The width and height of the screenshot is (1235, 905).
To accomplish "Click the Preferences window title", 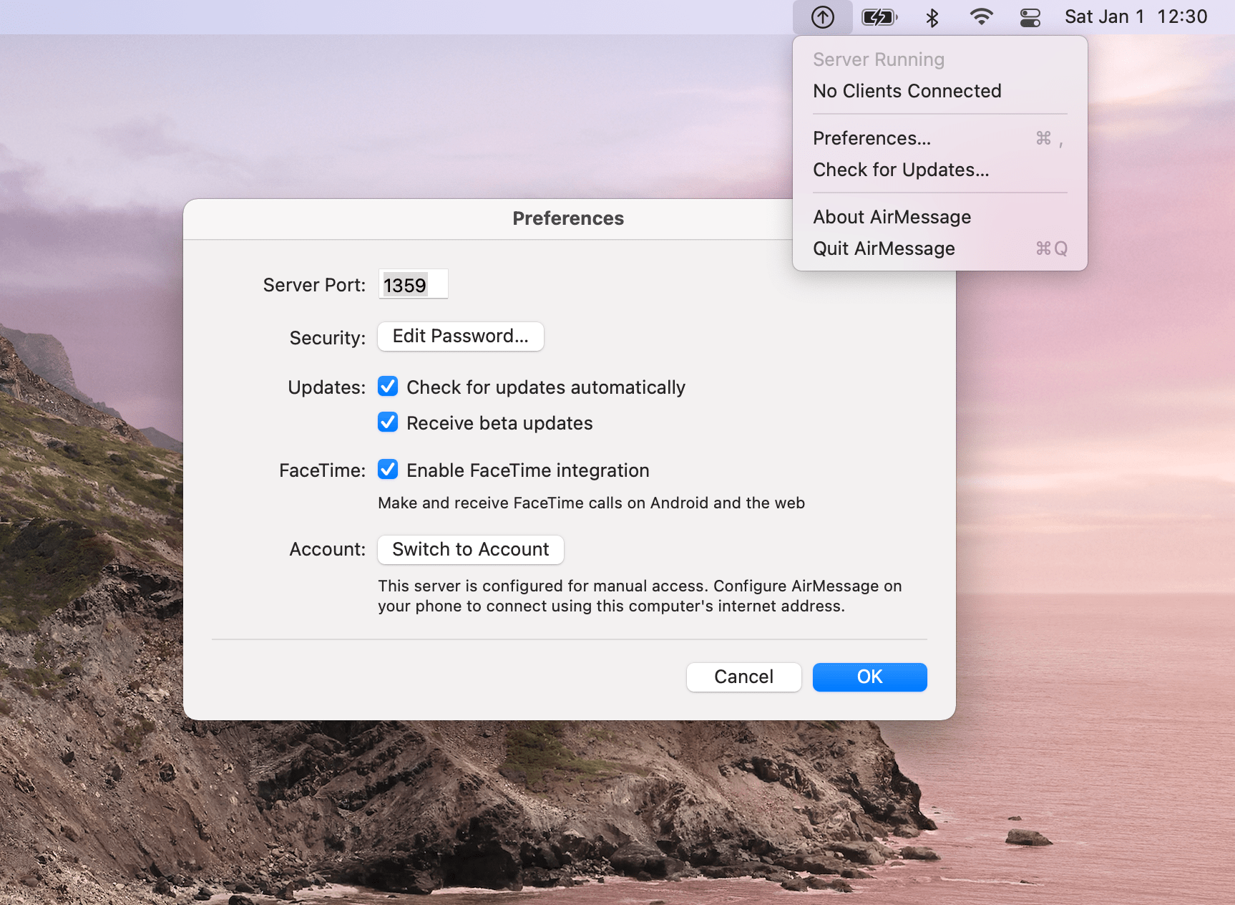I will click(568, 218).
